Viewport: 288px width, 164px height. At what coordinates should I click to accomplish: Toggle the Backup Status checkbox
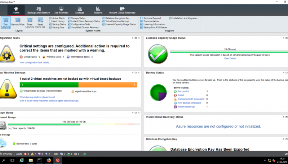[50, 24]
